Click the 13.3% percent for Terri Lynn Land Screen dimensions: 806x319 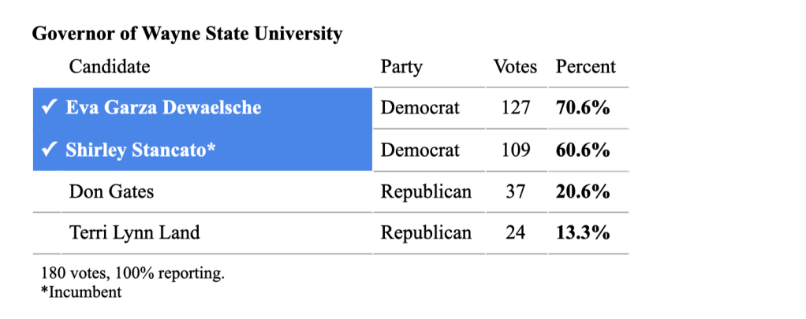tap(583, 233)
